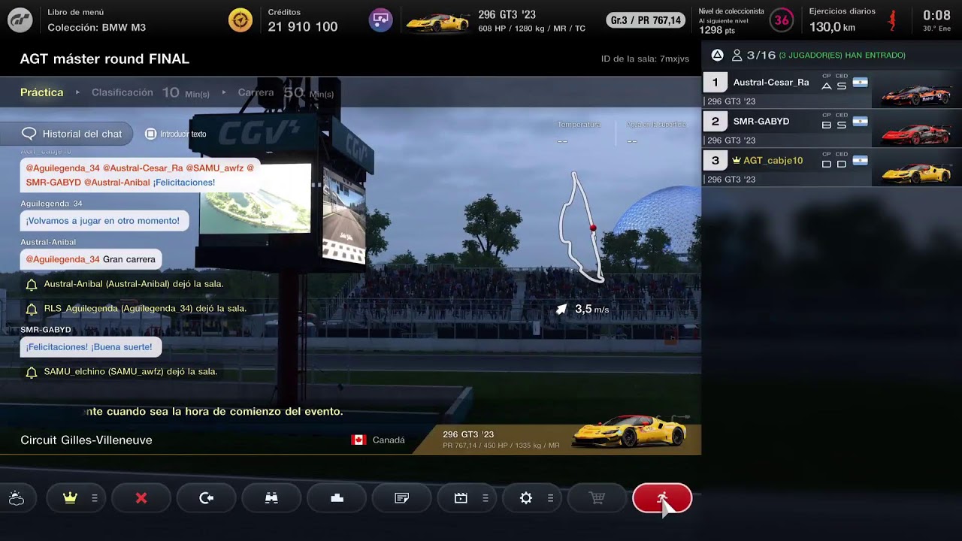Click Circuit Gilles-Villeneuve track name
This screenshot has width=962, height=541.
[x=86, y=440]
